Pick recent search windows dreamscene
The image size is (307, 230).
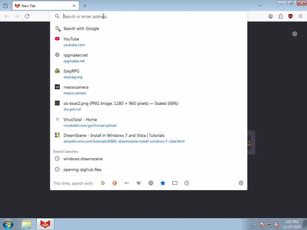coord(149,159)
